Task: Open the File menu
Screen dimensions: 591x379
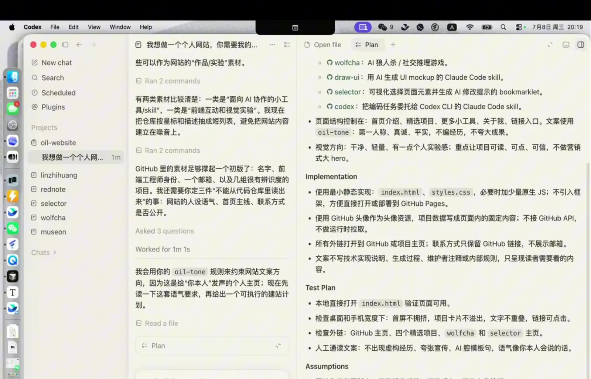Action: click(55, 27)
